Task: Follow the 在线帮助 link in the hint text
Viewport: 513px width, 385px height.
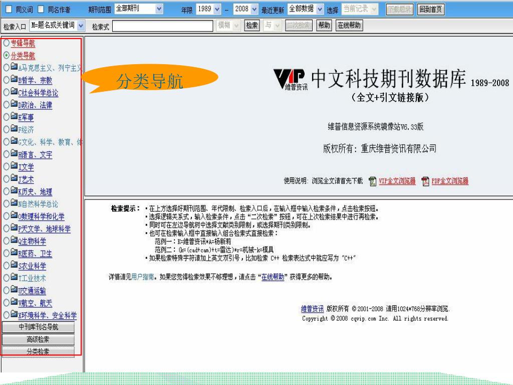Action: point(273,277)
